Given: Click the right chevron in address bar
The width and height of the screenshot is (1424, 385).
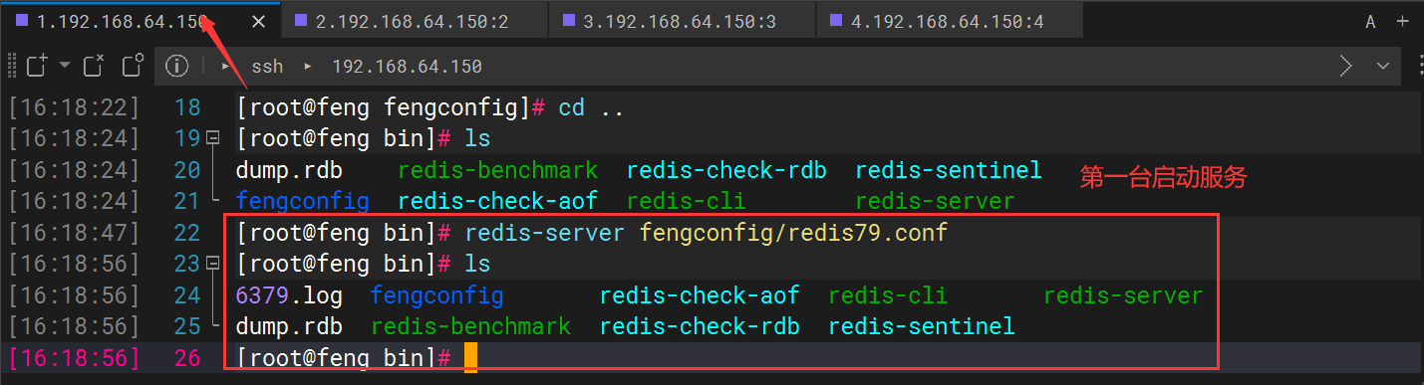Looking at the screenshot, I should (x=1346, y=67).
